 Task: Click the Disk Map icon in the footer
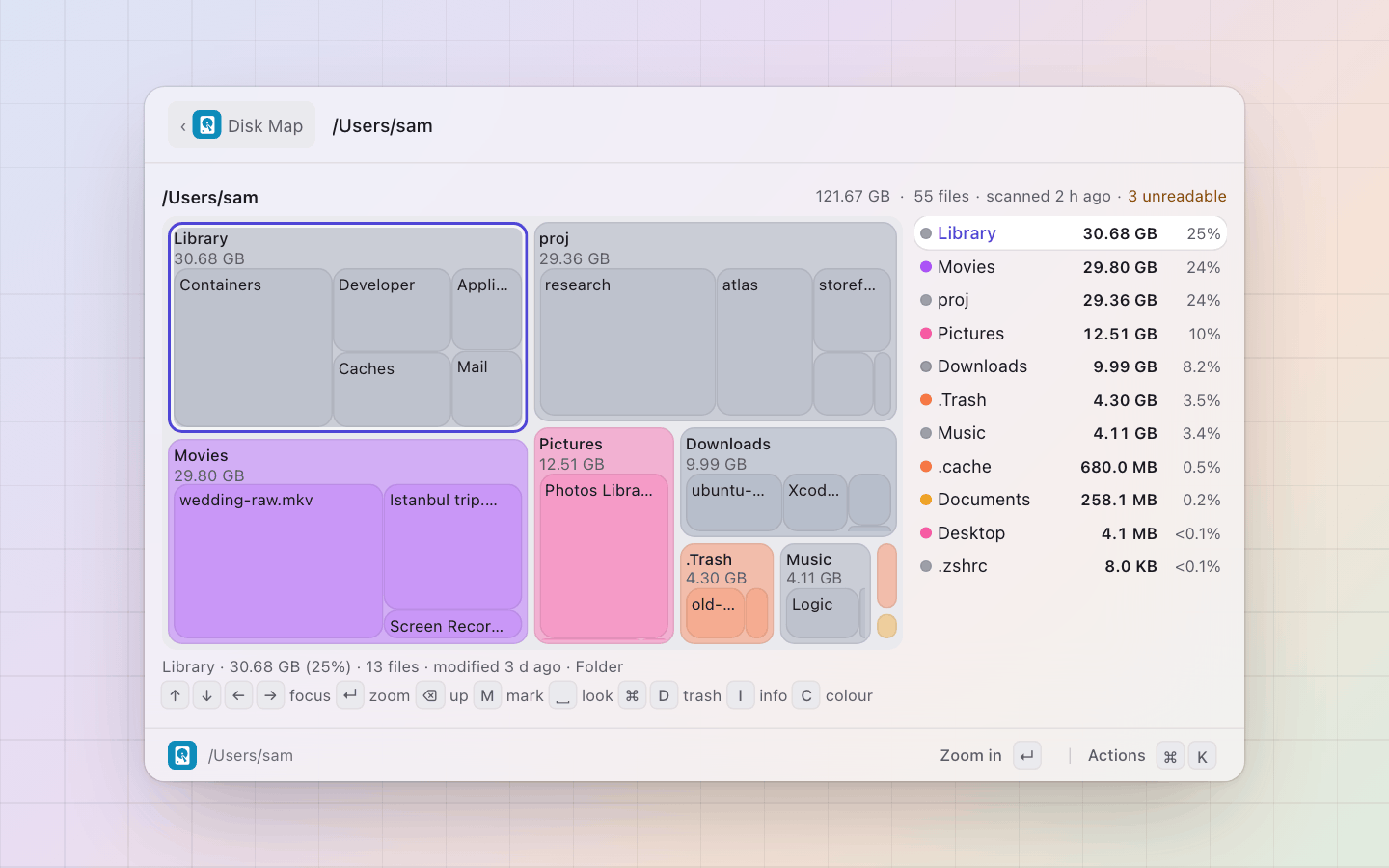pos(182,755)
